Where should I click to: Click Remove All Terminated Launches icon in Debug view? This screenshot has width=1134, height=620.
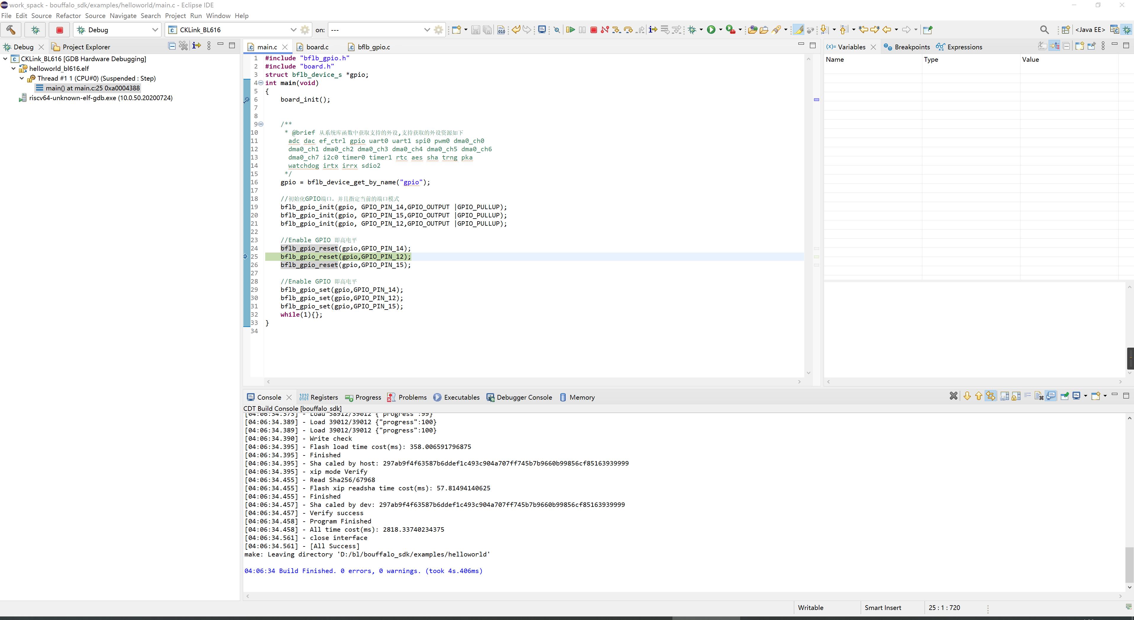click(x=184, y=46)
